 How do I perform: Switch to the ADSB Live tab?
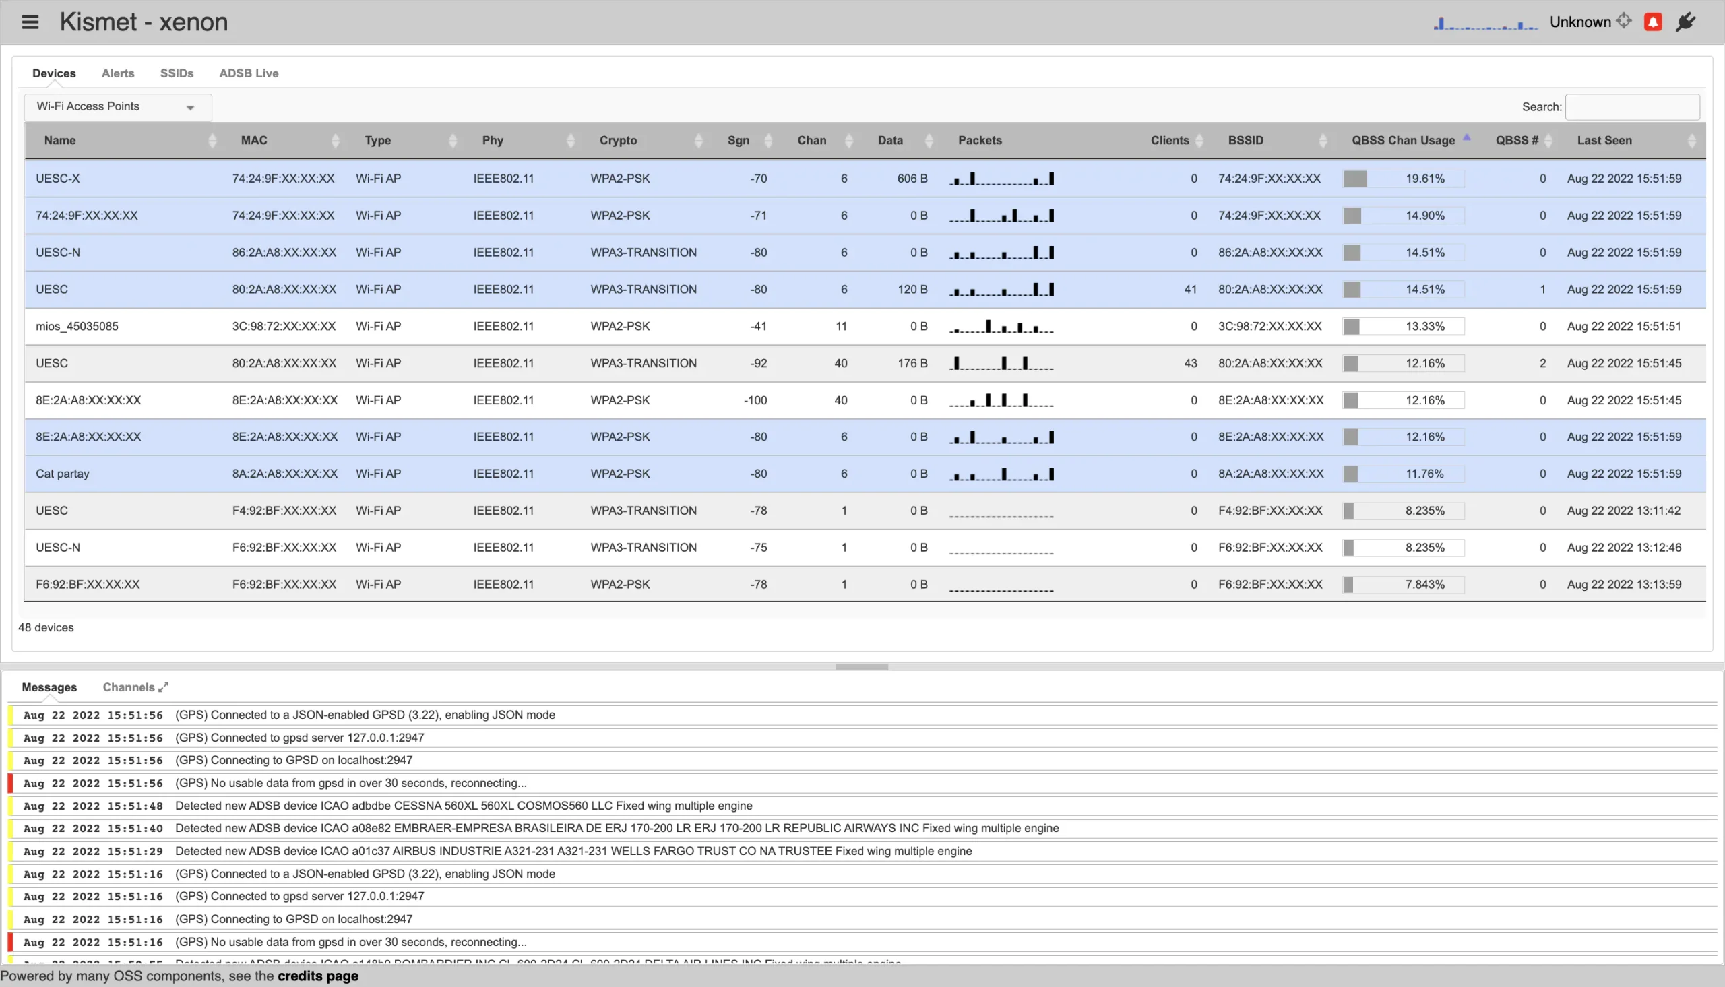tap(249, 73)
